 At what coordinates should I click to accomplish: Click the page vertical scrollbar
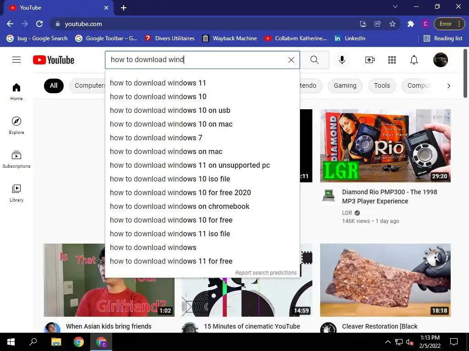click(465, 73)
